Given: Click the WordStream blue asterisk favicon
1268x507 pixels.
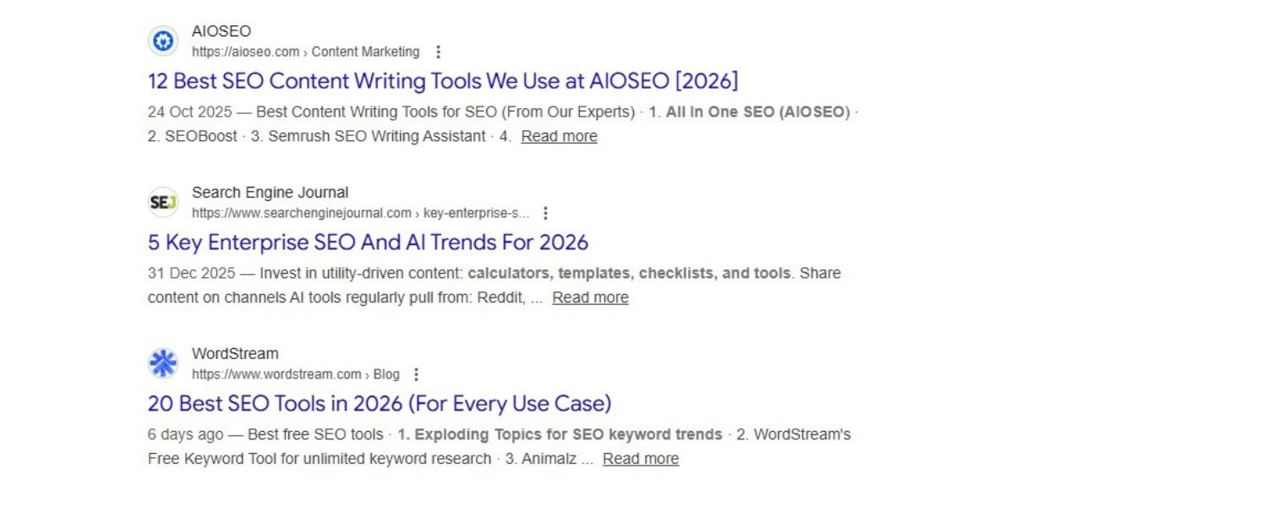Looking at the screenshot, I should coord(163,363).
